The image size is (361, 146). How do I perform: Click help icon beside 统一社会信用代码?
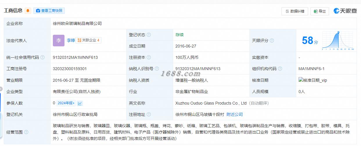[42, 57]
